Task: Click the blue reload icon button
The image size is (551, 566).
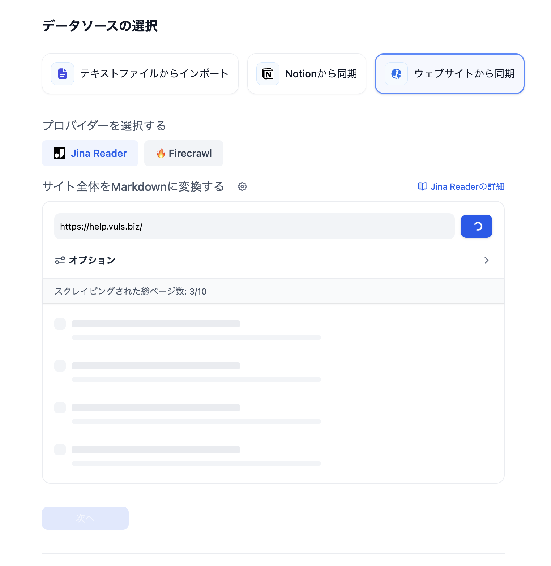Action: click(476, 226)
